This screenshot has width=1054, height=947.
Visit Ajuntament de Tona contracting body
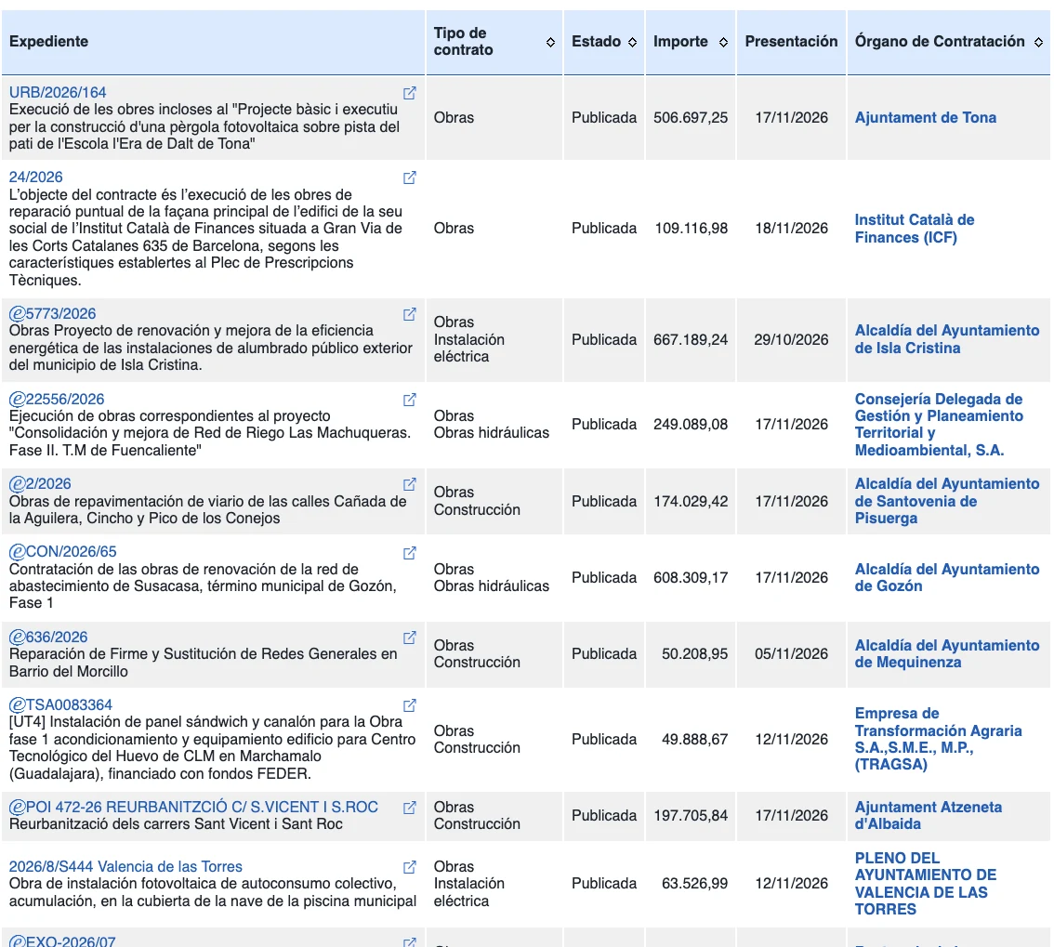pos(926,118)
